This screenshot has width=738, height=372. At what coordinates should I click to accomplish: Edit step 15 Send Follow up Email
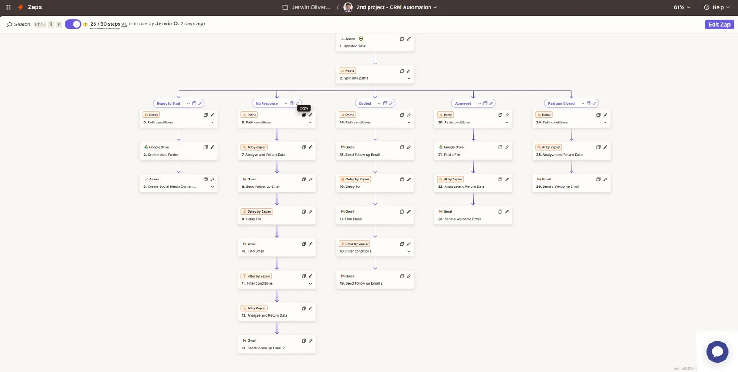pyautogui.click(x=409, y=147)
